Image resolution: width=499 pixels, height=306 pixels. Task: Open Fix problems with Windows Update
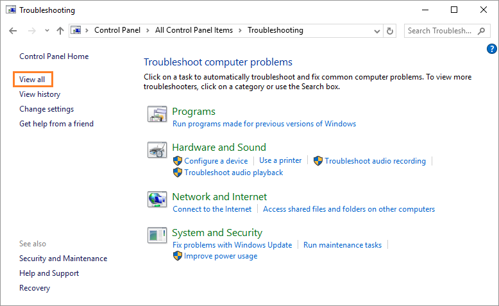coord(232,245)
